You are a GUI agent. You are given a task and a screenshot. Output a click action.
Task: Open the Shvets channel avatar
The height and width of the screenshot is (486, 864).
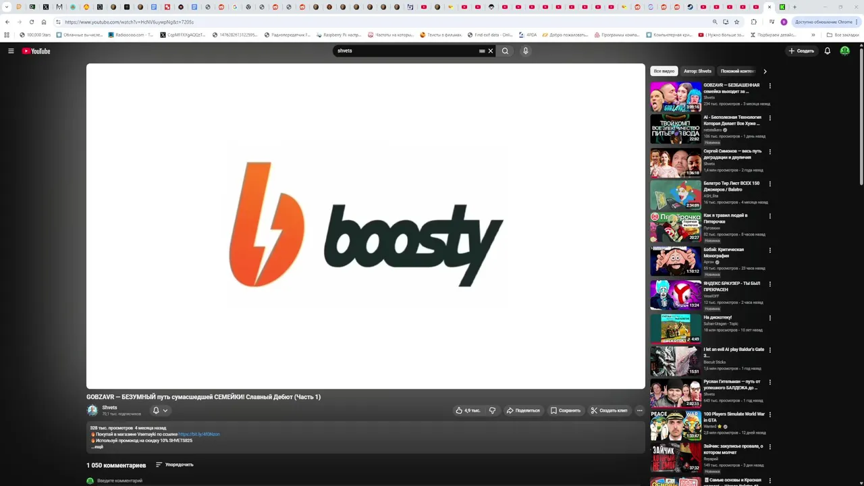click(x=92, y=410)
